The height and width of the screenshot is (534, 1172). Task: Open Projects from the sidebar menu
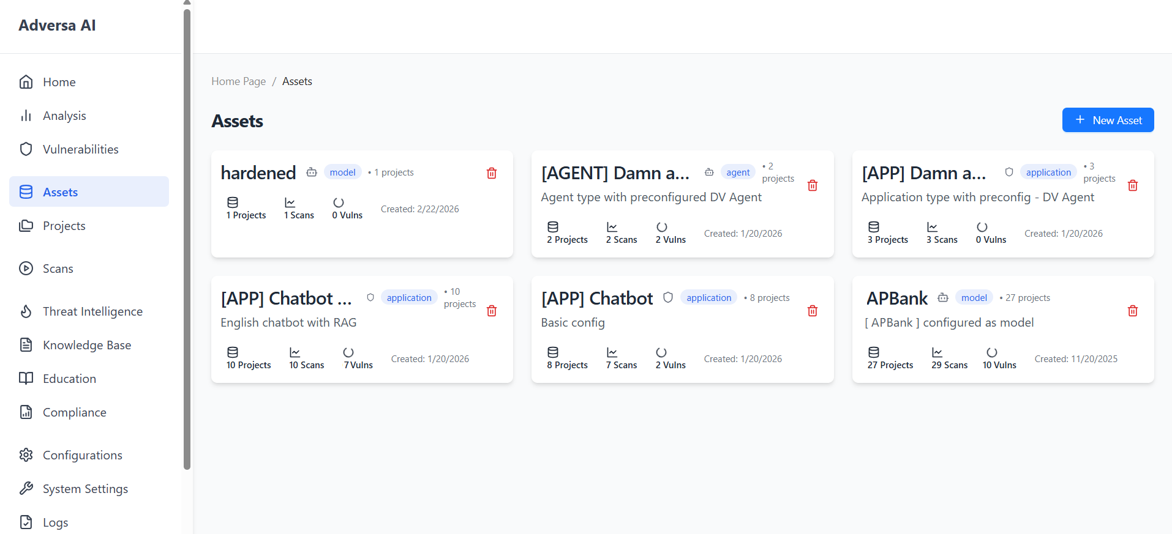tap(64, 225)
